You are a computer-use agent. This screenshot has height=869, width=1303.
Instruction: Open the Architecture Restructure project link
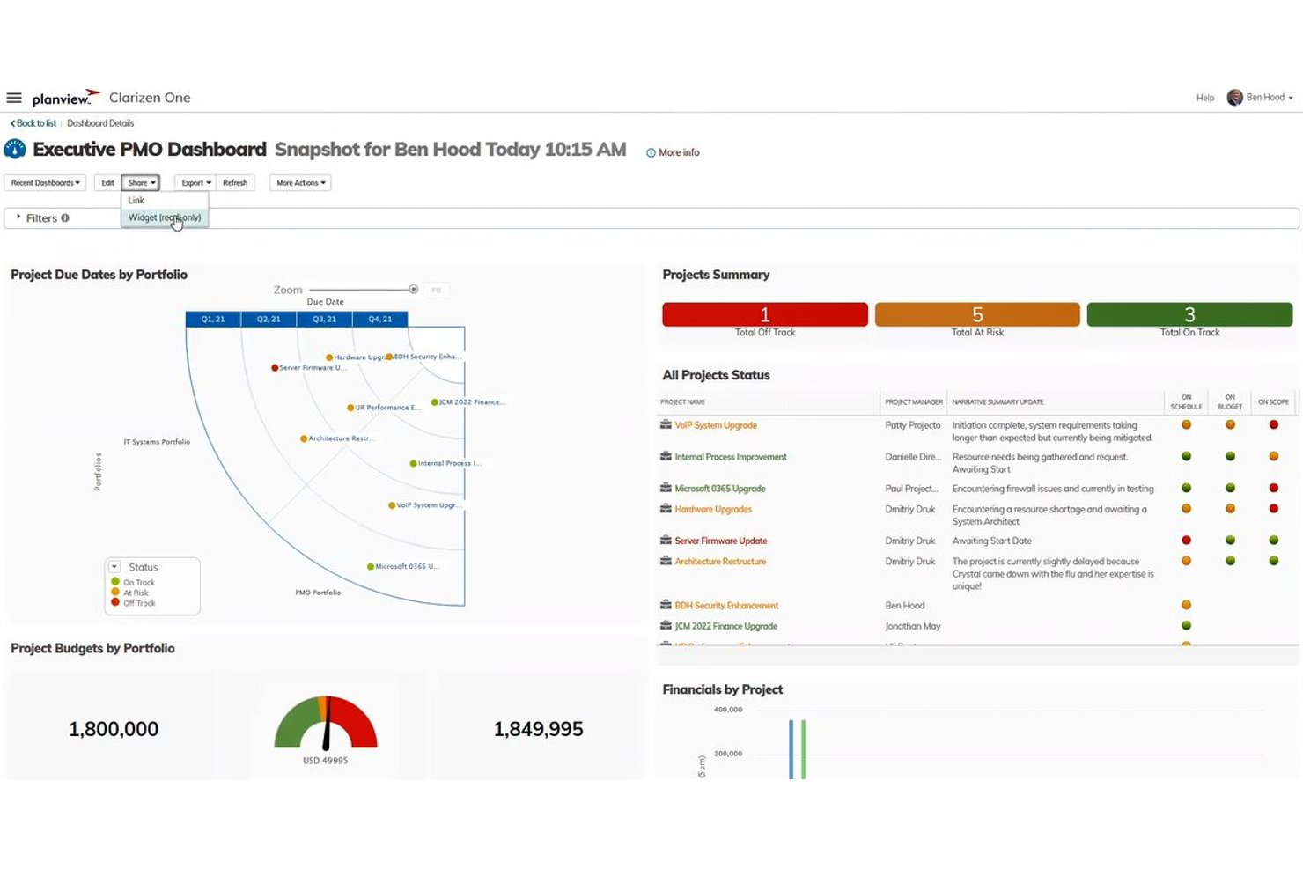pyautogui.click(x=720, y=561)
